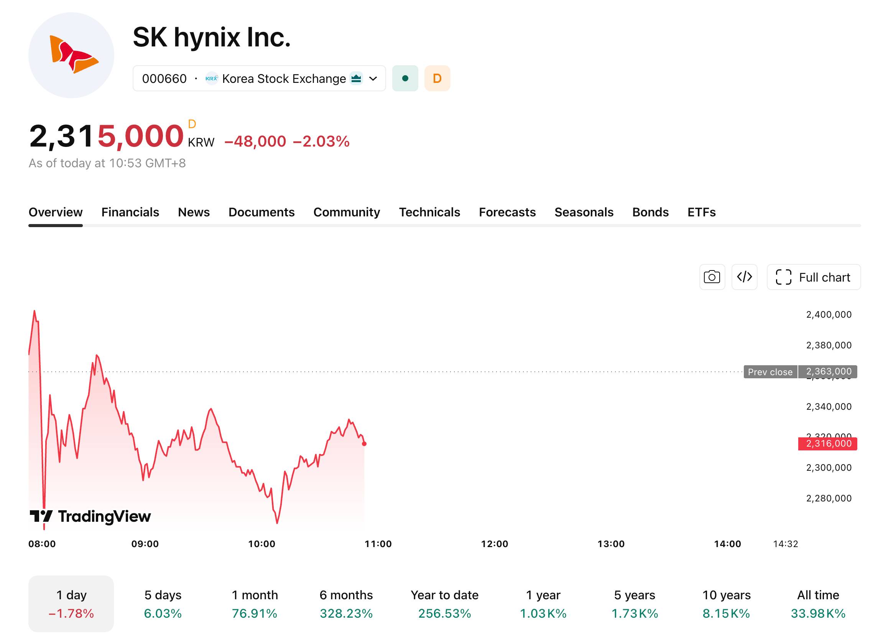
Task: Click the 09:00 time axis label
Action: 145,544
